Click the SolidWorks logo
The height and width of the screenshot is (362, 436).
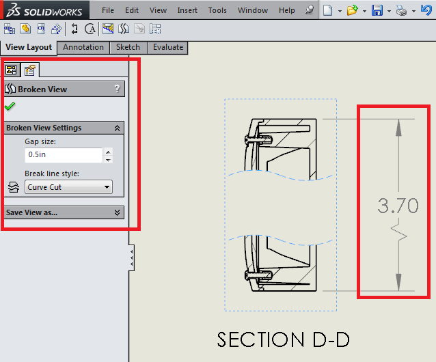click(44, 10)
